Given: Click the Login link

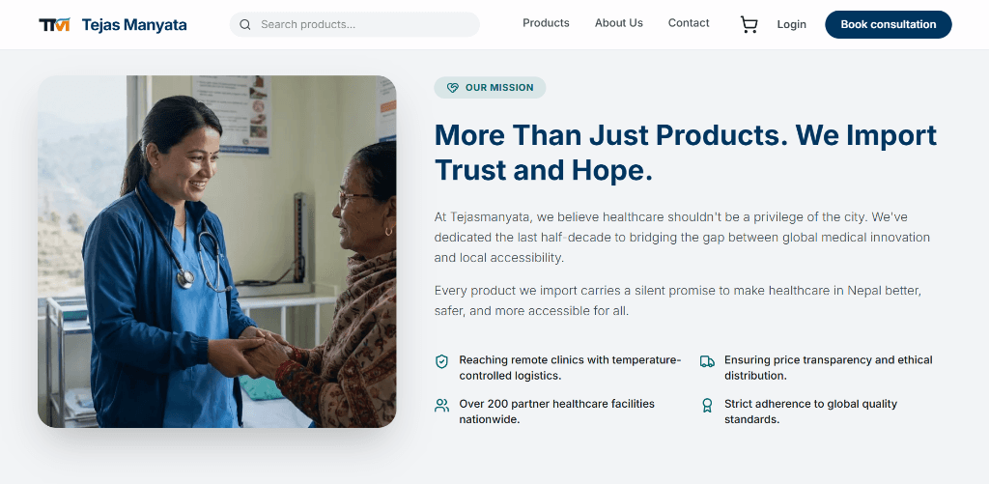Looking at the screenshot, I should coord(791,24).
